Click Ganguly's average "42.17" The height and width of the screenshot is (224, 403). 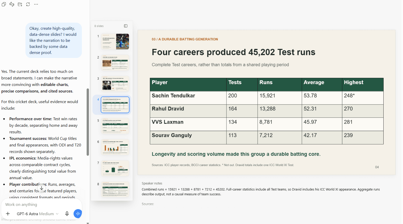tap(310, 135)
